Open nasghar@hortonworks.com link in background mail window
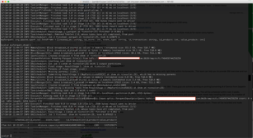 (x=93, y=130)
